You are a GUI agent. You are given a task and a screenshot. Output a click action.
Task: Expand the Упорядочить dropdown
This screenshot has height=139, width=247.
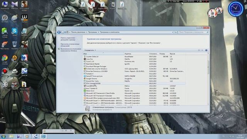pos(90,50)
